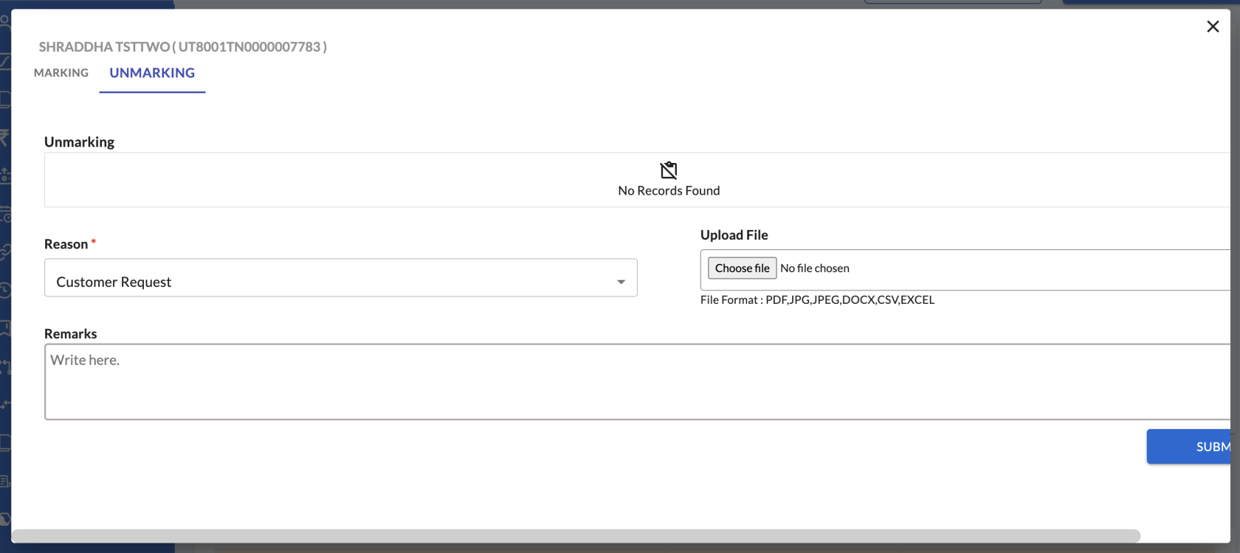1240x553 pixels.
Task: Open the Reason dropdown showing Customer Request
Action: 341,278
